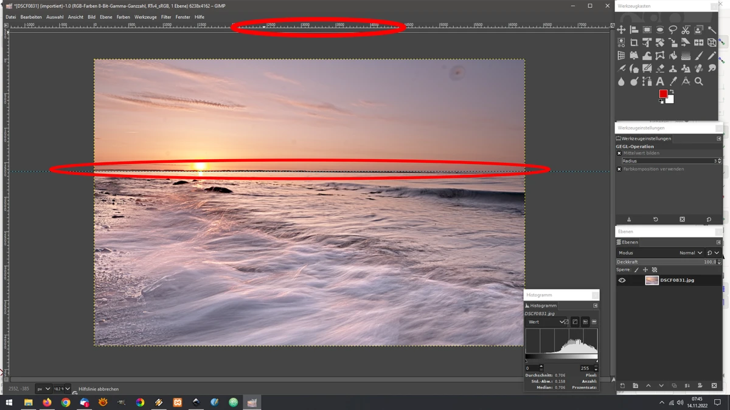
Task: Select the Scissors Select tool
Action: [x=686, y=29]
